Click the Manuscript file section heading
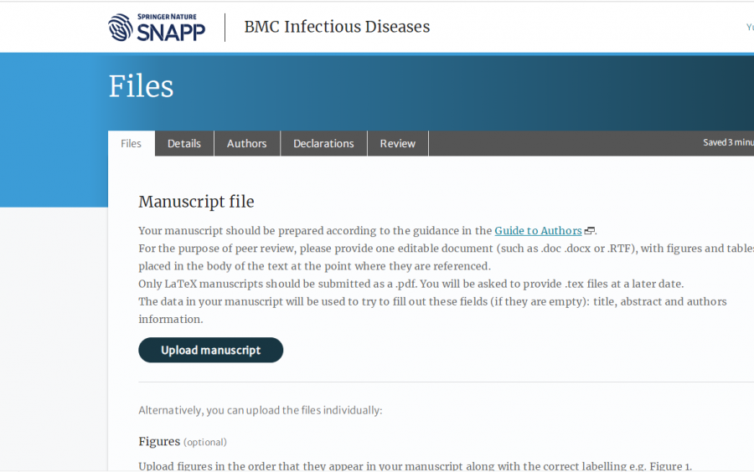 coord(196,202)
